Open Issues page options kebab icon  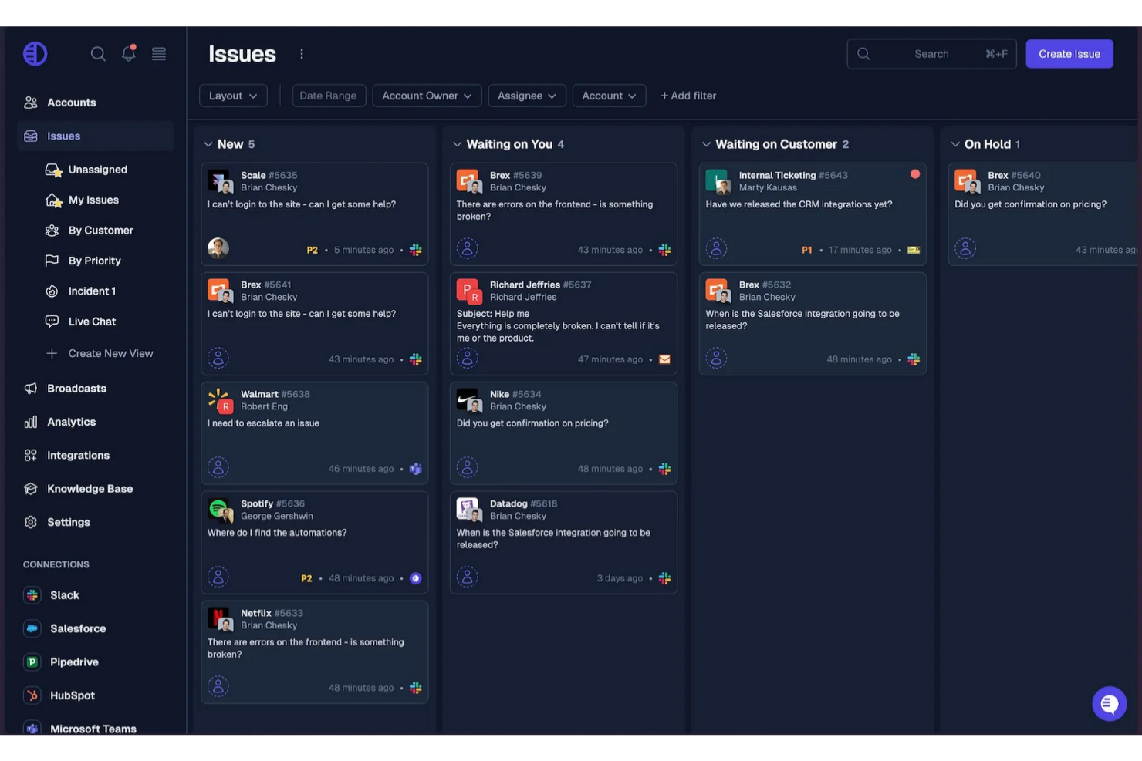point(302,54)
